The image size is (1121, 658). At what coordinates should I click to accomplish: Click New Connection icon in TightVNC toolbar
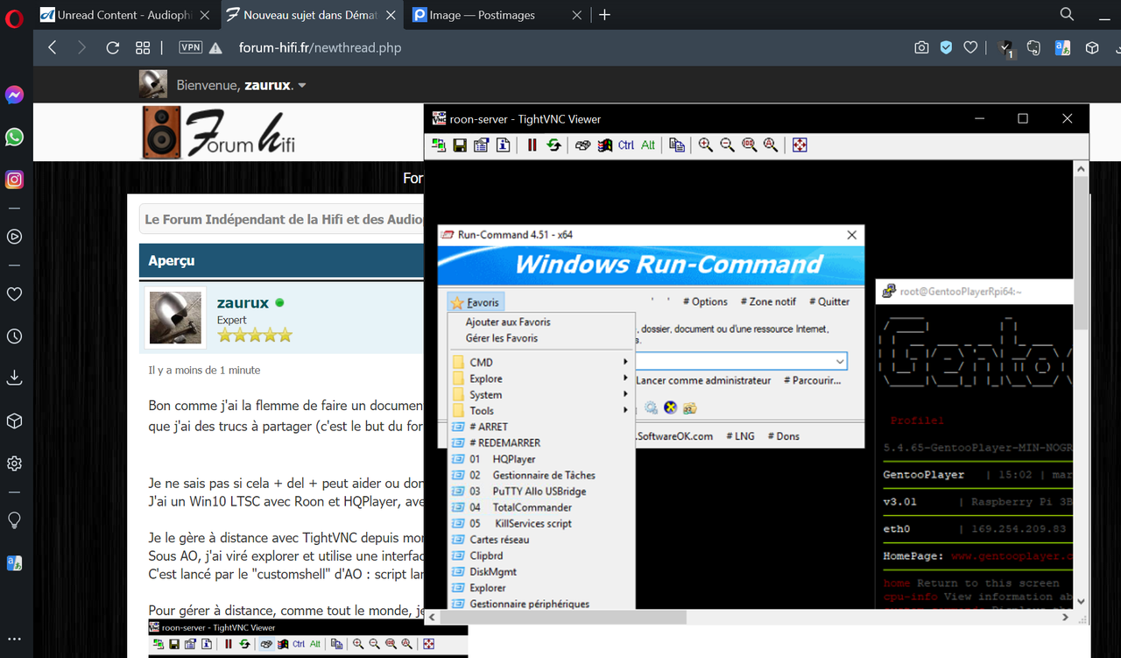click(x=440, y=145)
